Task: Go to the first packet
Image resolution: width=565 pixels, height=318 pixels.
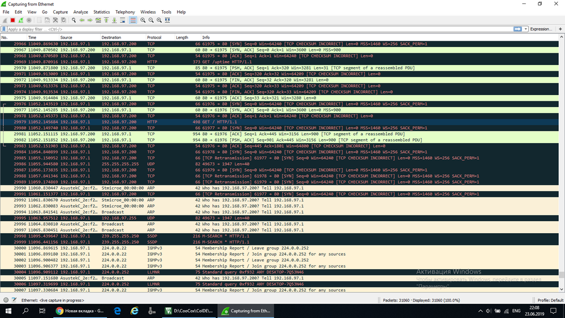Action: (106, 20)
